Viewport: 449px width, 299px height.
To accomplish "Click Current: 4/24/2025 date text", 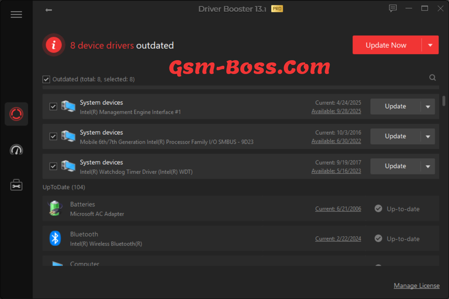I will [338, 102].
